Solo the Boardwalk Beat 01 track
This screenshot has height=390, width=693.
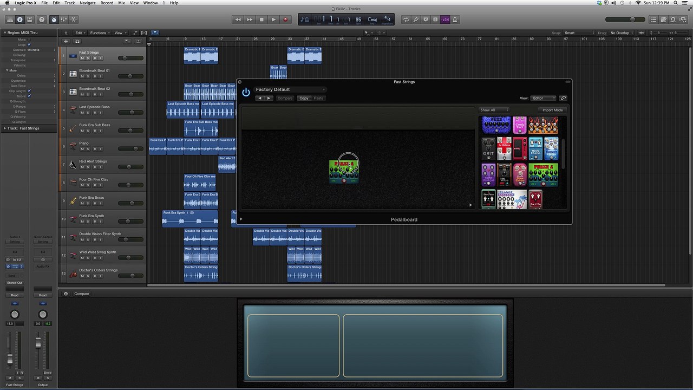point(88,76)
